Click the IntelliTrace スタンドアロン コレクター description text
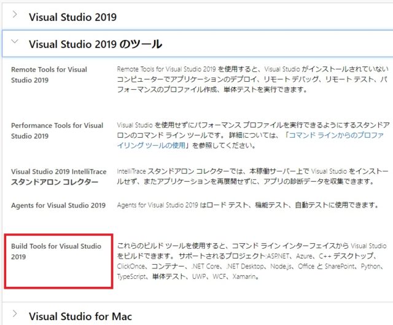Viewport: 393px width, 325px height. (252, 176)
